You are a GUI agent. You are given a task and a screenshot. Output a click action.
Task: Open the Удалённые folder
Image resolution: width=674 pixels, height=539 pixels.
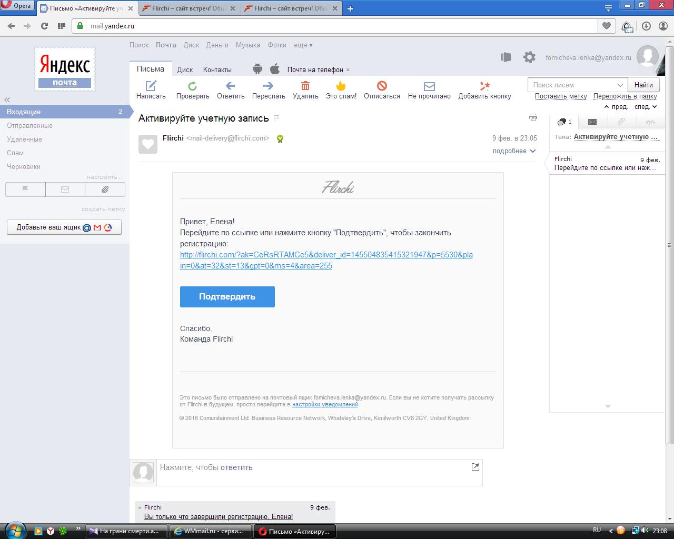(24, 139)
